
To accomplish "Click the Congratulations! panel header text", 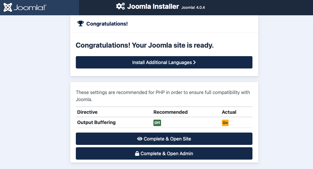I will 107,24.
